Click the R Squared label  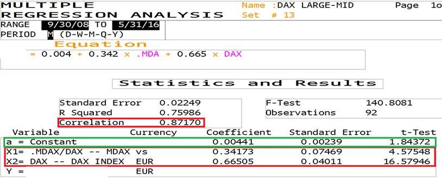[86, 113]
